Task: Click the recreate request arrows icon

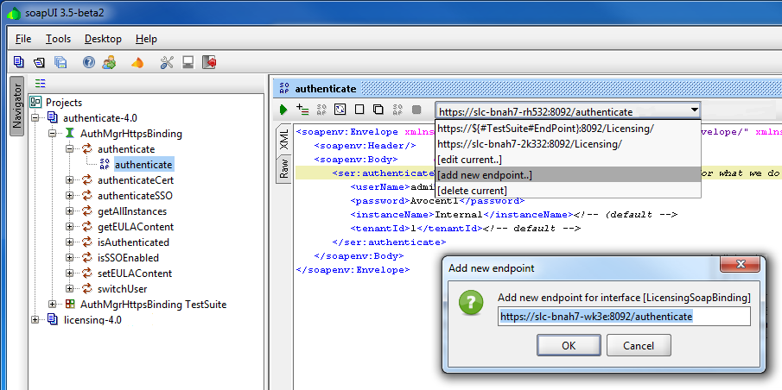Action: (x=340, y=109)
